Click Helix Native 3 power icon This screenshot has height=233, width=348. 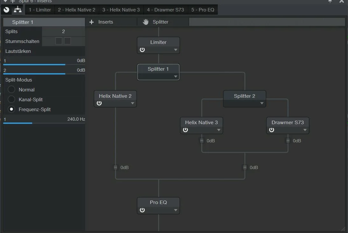[x=185, y=130]
